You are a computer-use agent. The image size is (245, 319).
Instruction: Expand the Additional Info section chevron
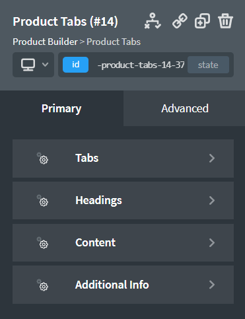point(212,285)
